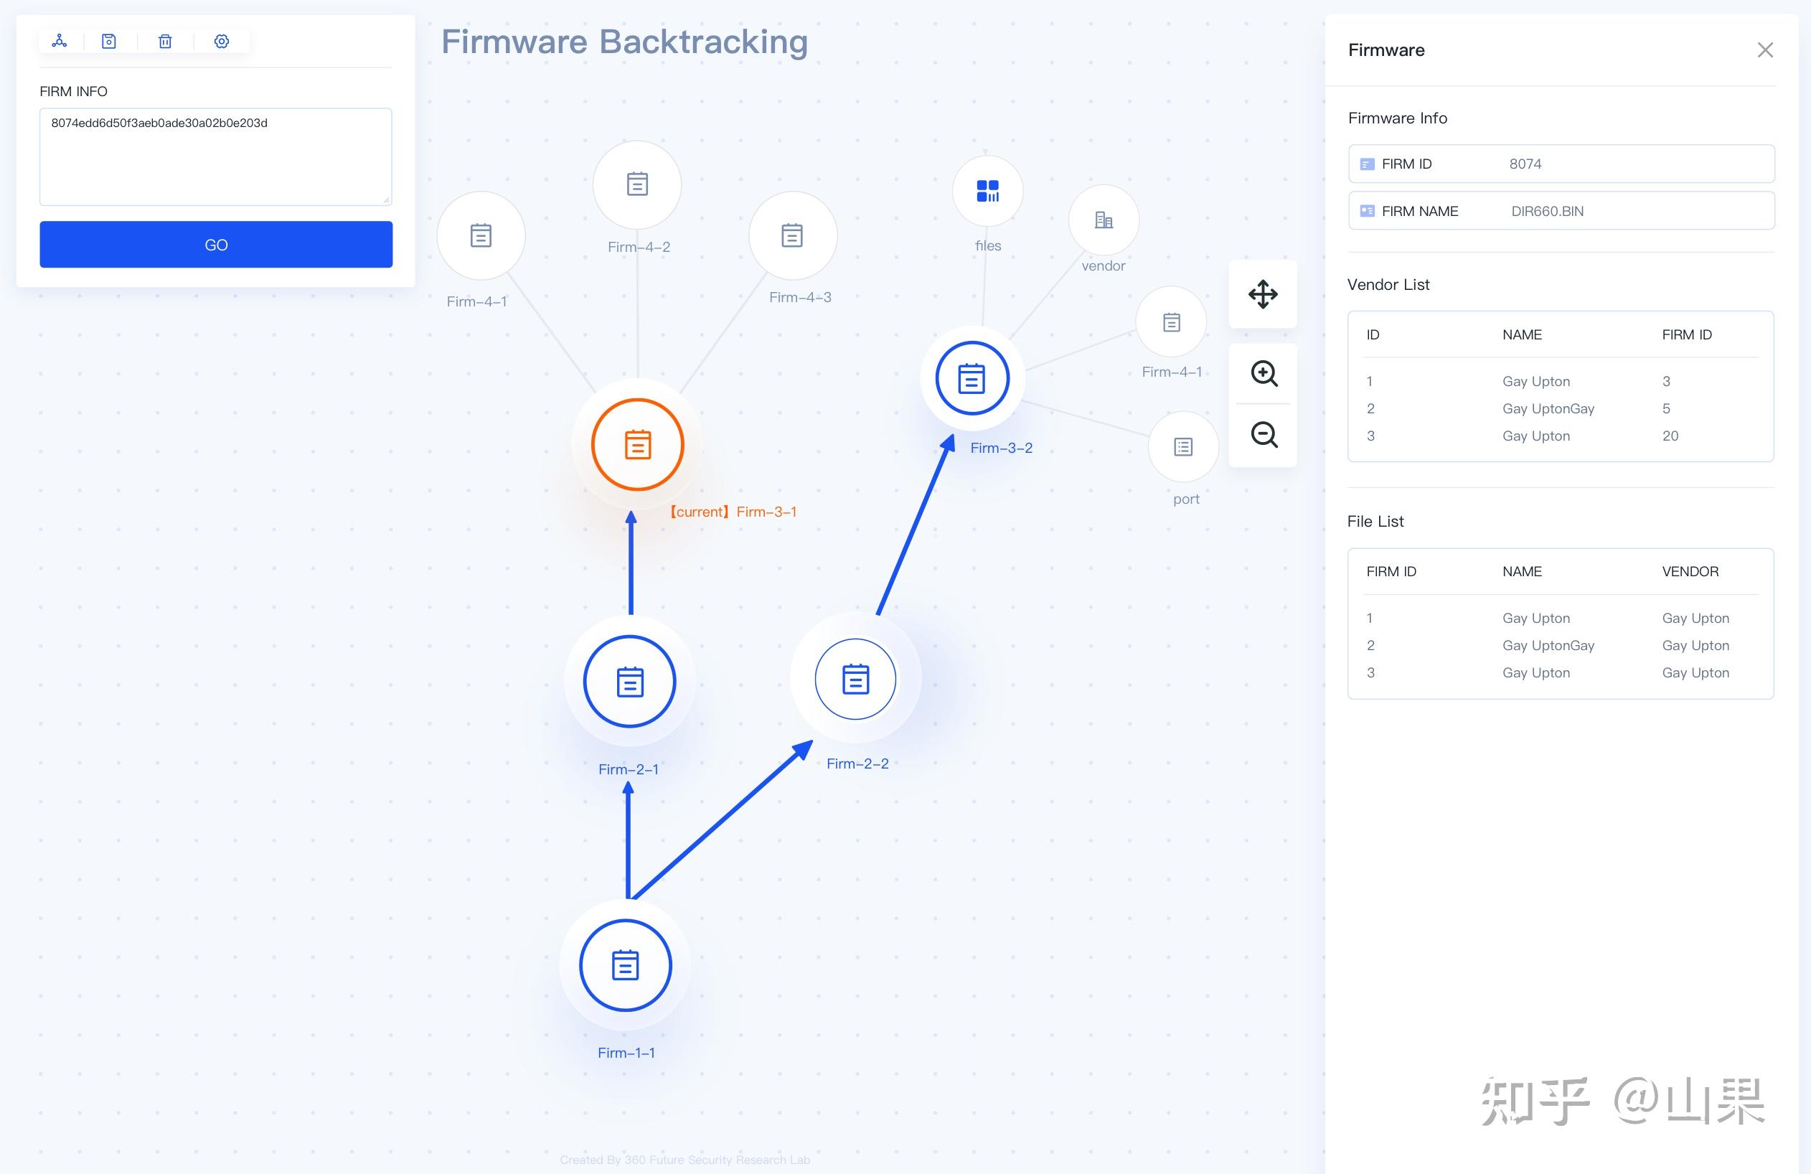Select the Firm-2-2 node
Image resolution: width=1811 pixels, height=1174 pixels.
pyautogui.click(x=855, y=679)
